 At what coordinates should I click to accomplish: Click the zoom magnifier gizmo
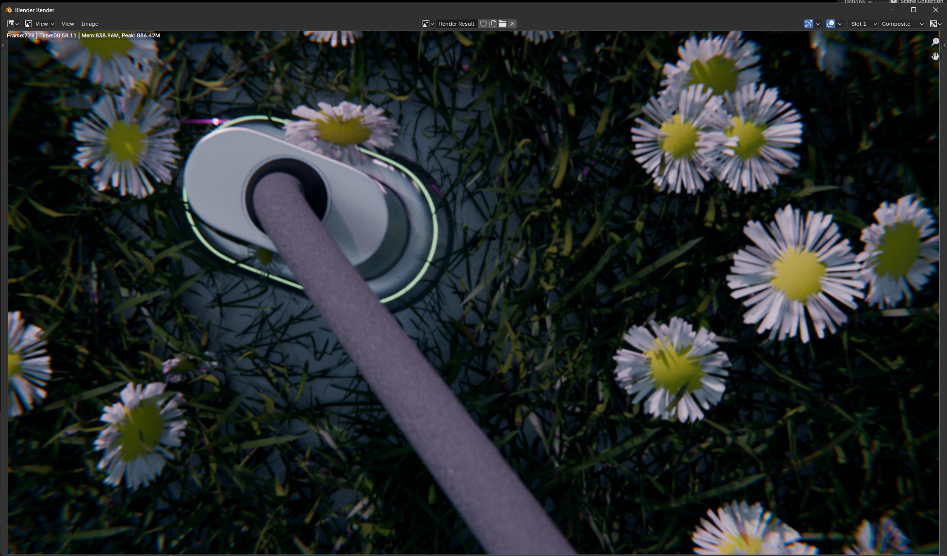pyautogui.click(x=935, y=42)
